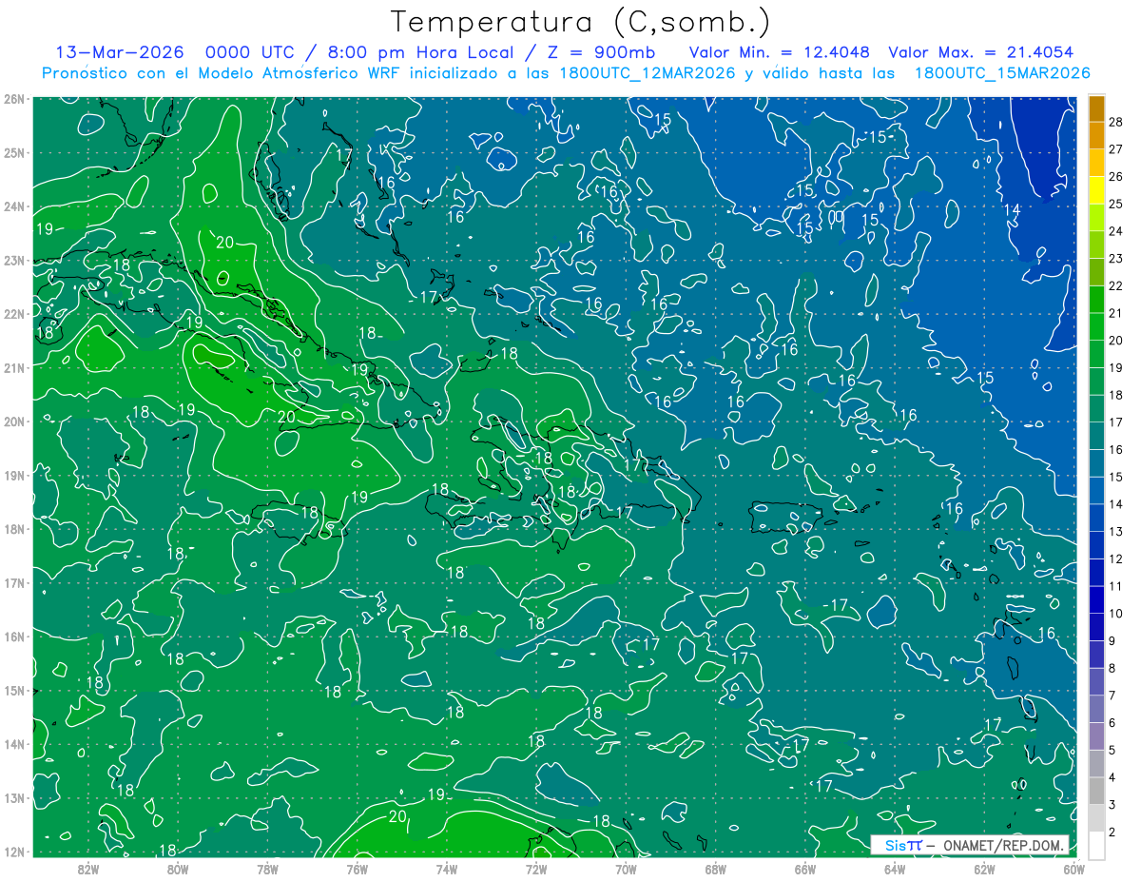Screen dimensions: 1141x882
Task: Click the 14 contour label on the map
Action: [1012, 209]
